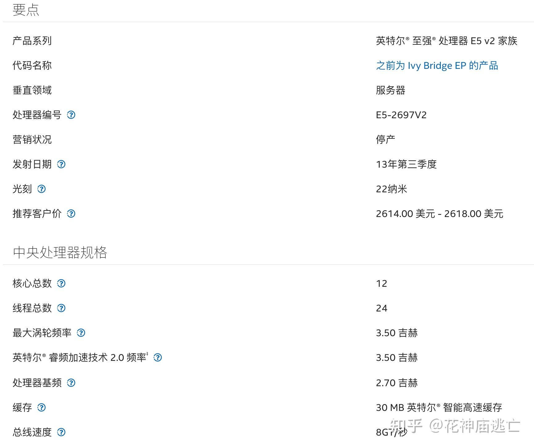The width and height of the screenshot is (534, 447).
Task: Click the 服务器 vertical segment value
Action: (390, 90)
